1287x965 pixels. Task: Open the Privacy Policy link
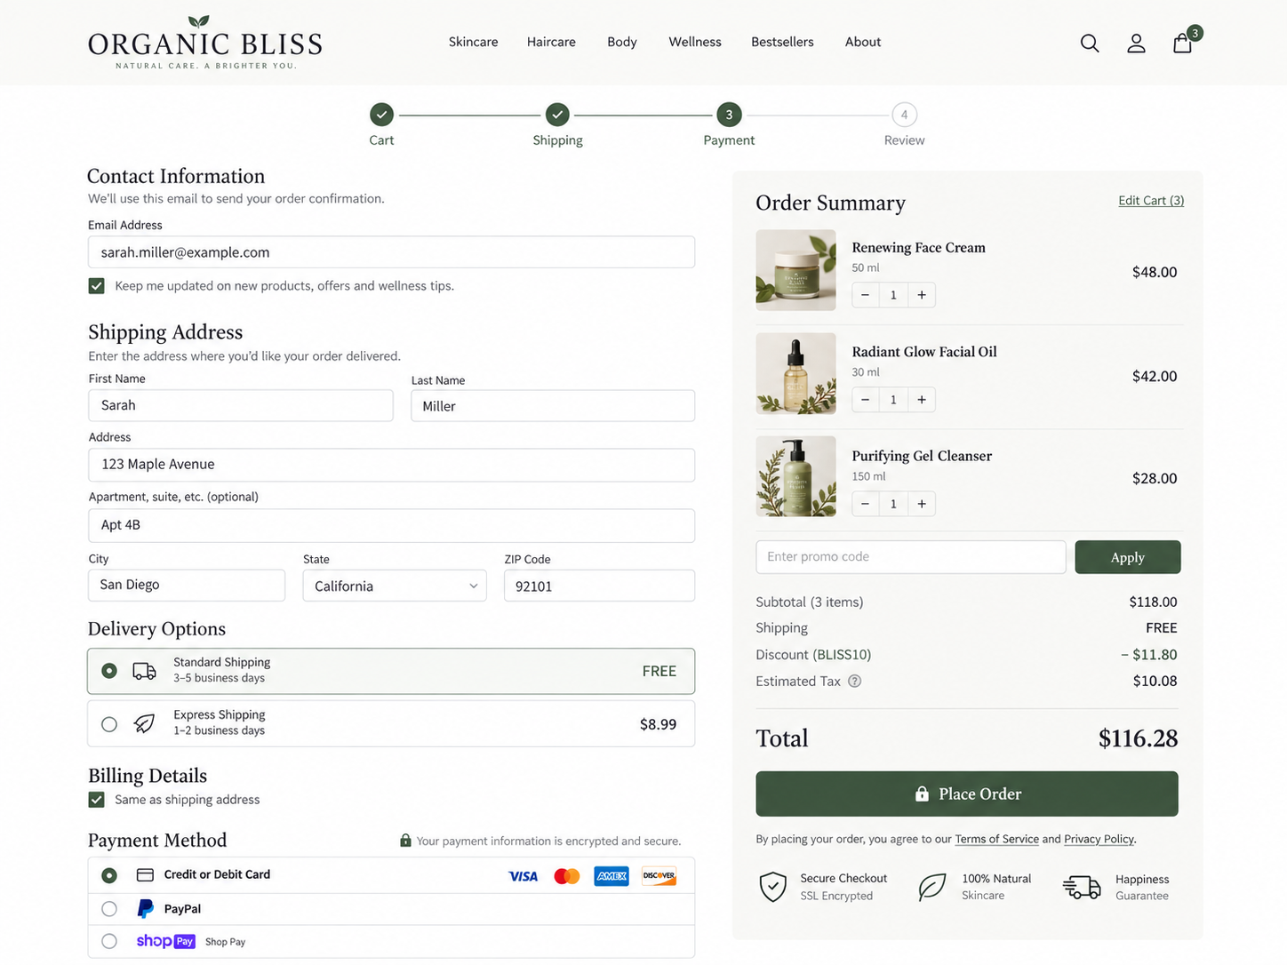pos(1099,839)
